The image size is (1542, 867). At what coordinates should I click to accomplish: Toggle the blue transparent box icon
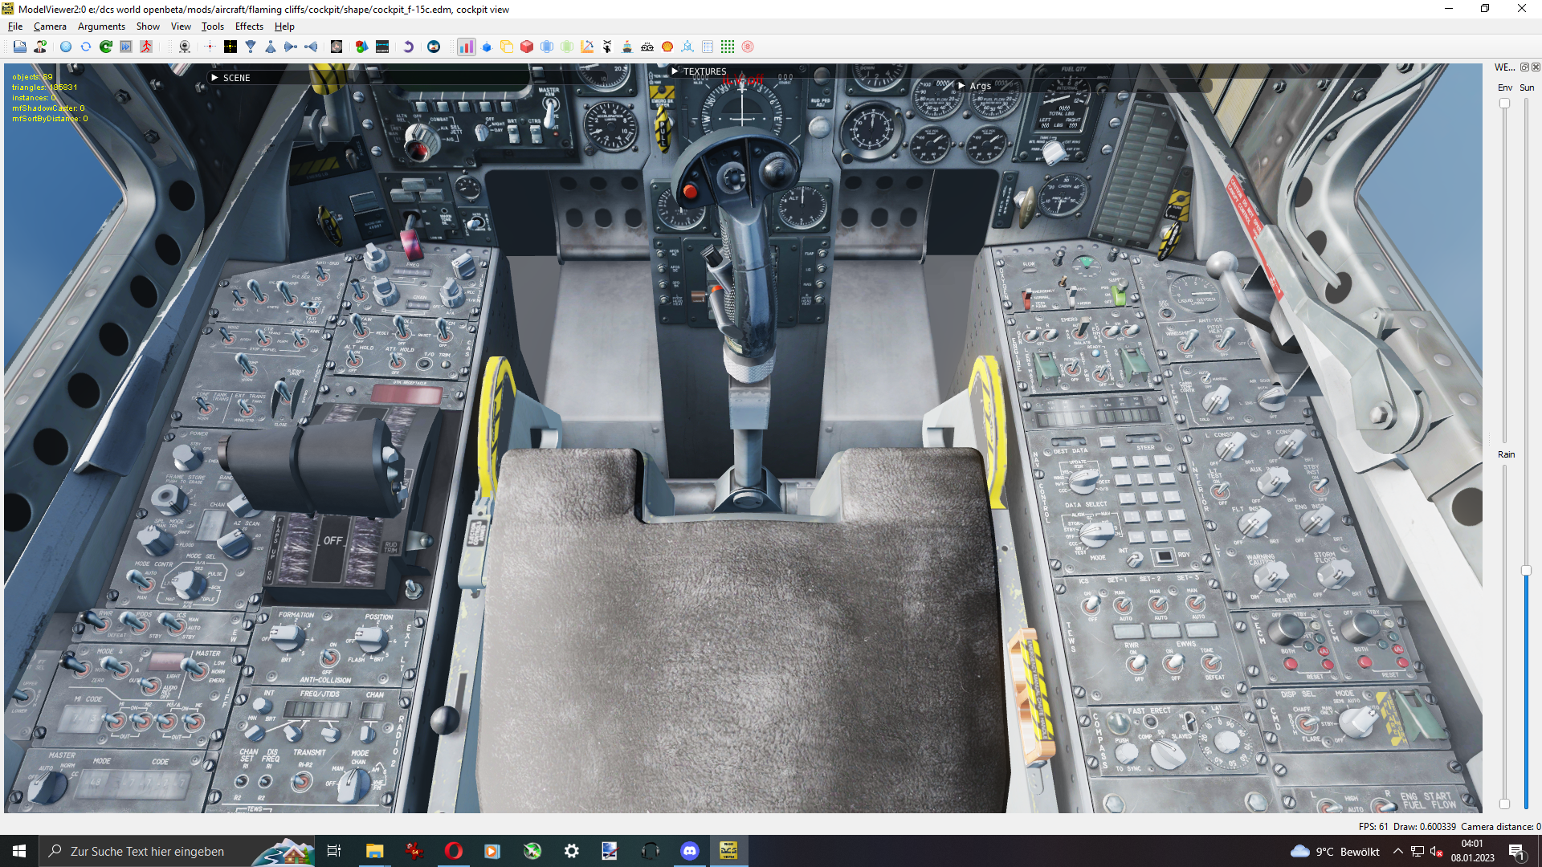coord(547,47)
